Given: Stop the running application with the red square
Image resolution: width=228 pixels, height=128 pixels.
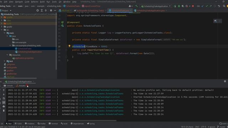Looking at the screenshot, I should 193,6.
